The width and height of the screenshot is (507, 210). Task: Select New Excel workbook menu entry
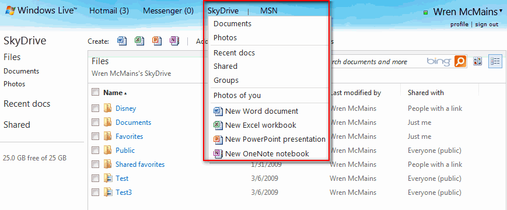pos(261,125)
